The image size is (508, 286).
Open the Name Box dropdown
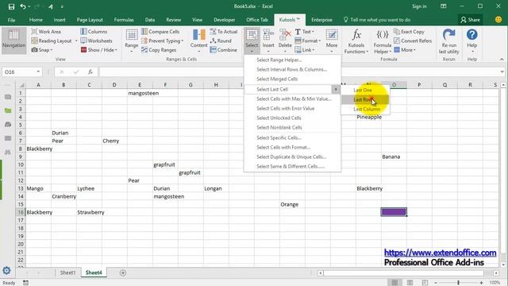[x=38, y=72]
